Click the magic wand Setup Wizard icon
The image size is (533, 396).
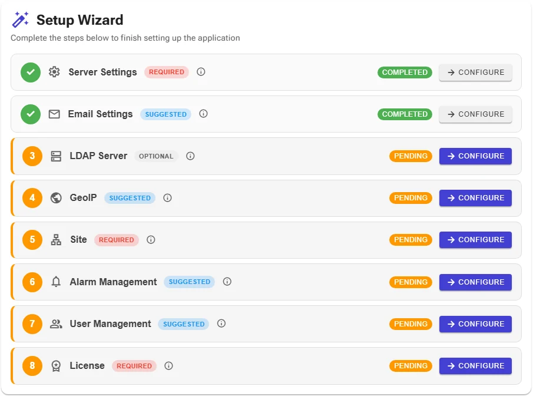click(21, 19)
